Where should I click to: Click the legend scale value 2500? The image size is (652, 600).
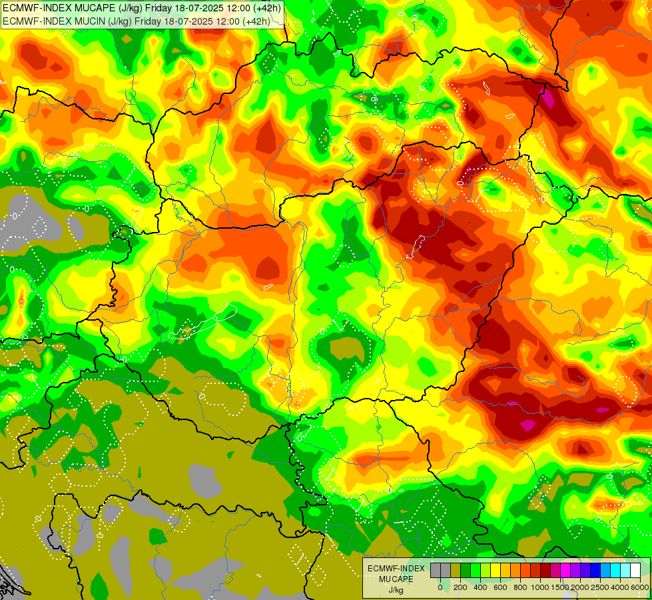pos(600,587)
